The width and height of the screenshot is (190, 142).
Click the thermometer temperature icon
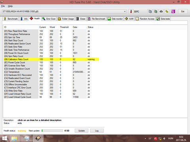(131, 11)
